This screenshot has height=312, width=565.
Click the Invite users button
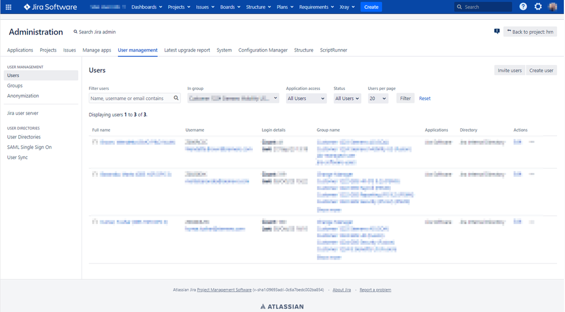coord(510,70)
